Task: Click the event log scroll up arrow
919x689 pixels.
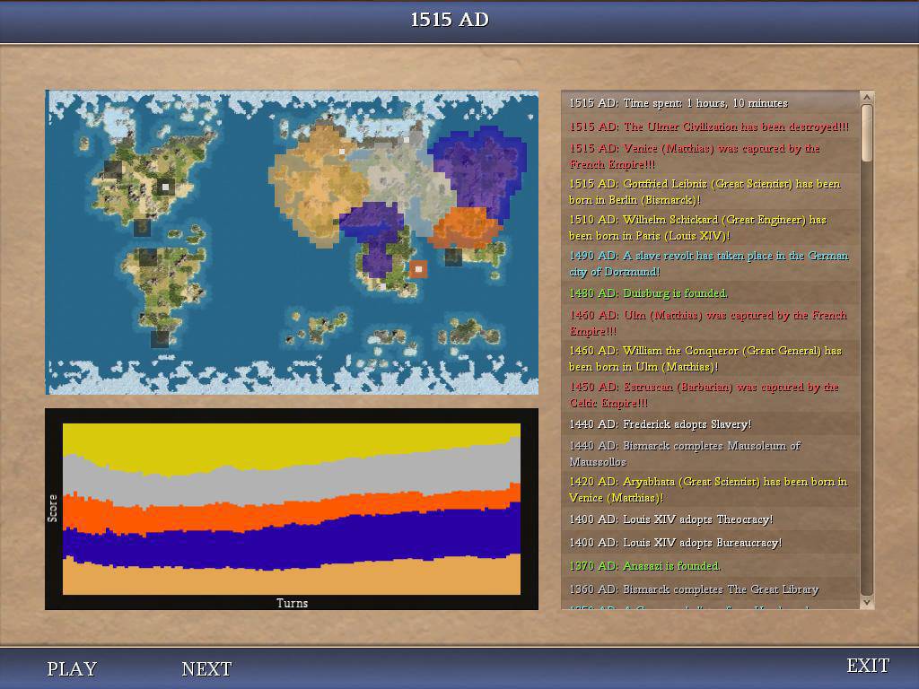Action: click(x=867, y=97)
